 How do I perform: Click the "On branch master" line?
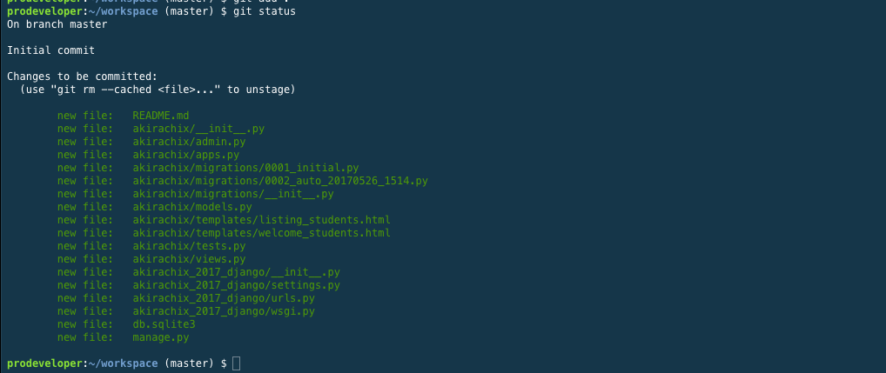57,24
